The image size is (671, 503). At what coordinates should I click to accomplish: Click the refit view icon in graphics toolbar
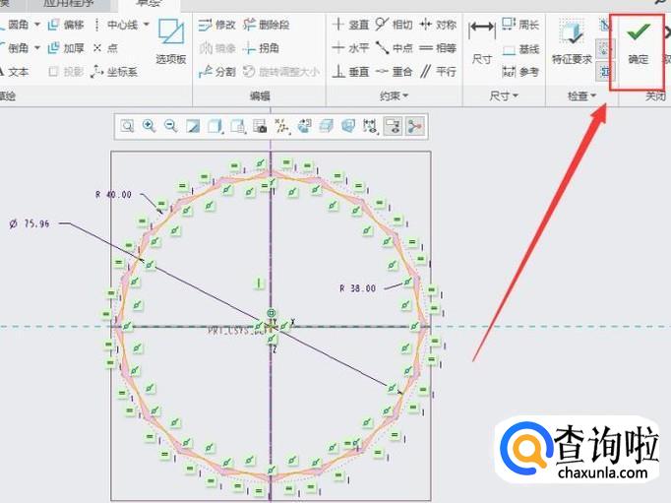click(x=127, y=125)
